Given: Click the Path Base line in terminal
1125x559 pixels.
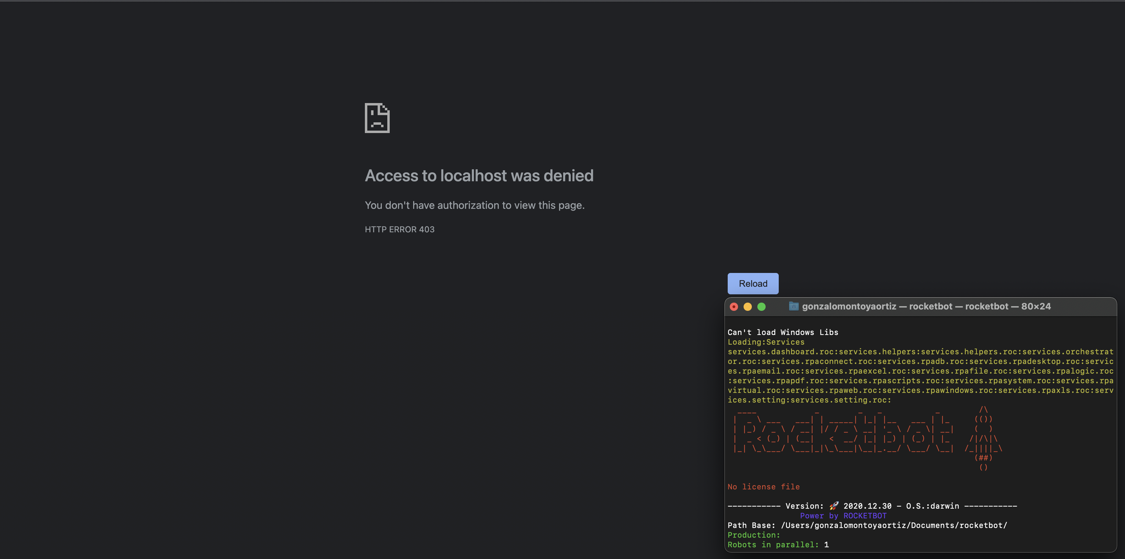Looking at the screenshot, I should [867, 525].
